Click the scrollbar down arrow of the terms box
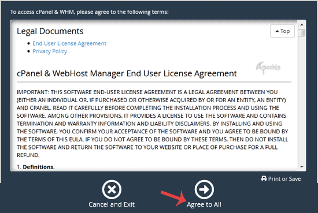Image resolution: width=318 pixels, height=213 pixels. (302, 167)
